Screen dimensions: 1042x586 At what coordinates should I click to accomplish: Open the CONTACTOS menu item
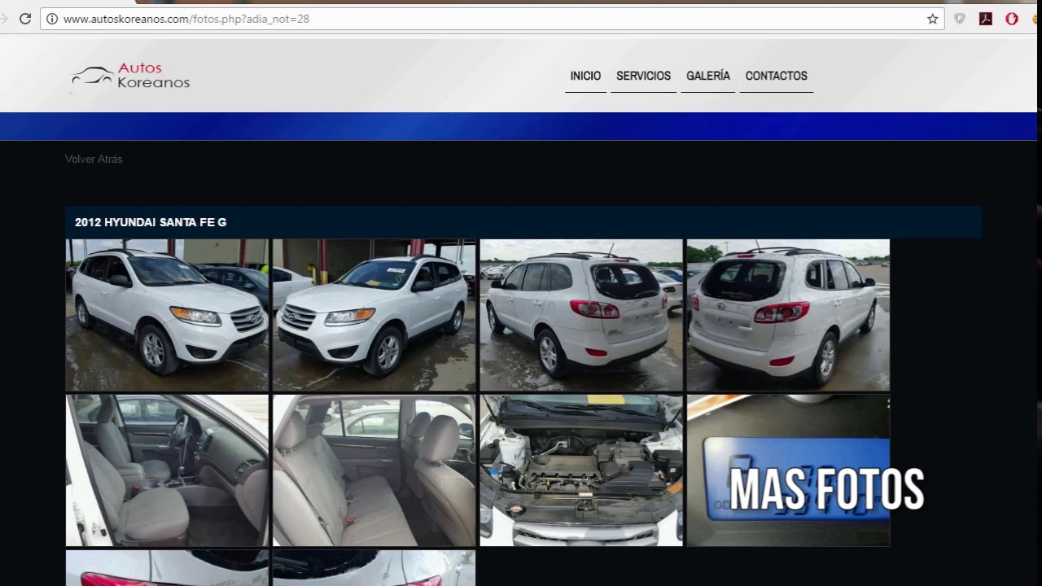pos(776,76)
